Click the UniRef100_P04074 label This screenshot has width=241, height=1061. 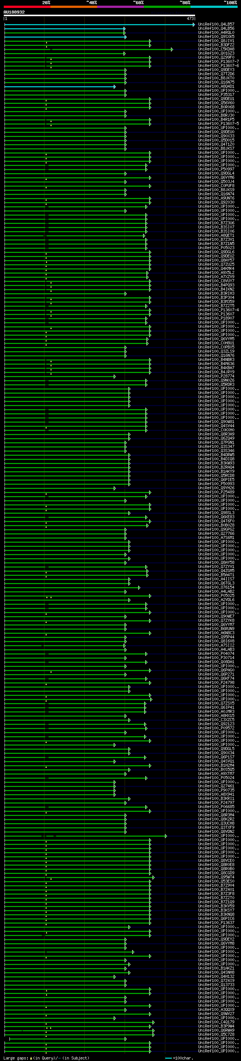pos(216,654)
